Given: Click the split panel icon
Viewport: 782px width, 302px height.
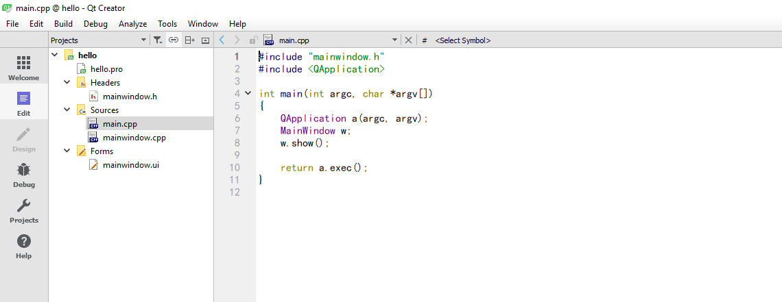Looking at the screenshot, I should [x=189, y=40].
